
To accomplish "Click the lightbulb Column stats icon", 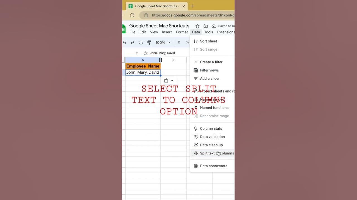I will [x=196, y=129].
